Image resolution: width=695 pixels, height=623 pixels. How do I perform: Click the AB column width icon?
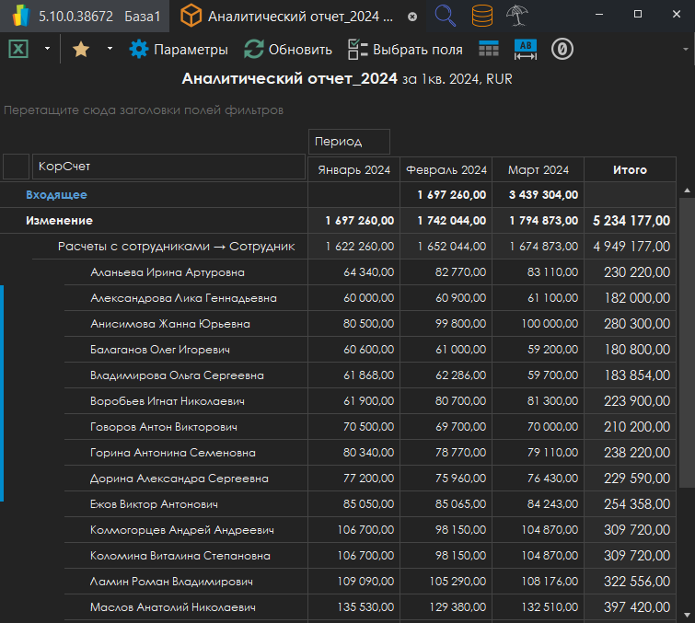(x=525, y=50)
